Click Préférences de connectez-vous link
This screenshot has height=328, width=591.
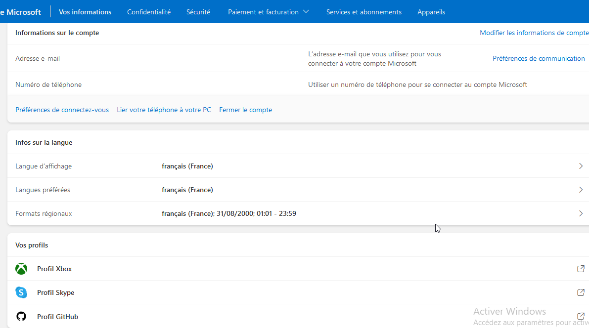pos(62,110)
